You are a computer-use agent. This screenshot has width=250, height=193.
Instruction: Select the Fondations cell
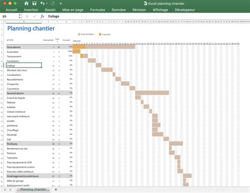24,61
